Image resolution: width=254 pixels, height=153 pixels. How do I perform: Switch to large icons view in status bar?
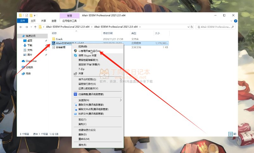(x=235, y=134)
